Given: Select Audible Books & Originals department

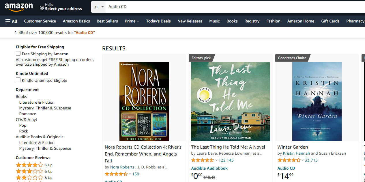Looking at the screenshot, I should coord(40,137).
